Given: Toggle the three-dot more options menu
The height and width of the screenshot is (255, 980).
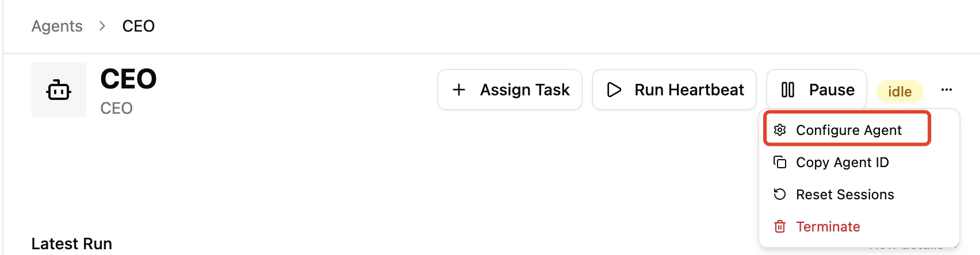Looking at the screenshot, I should click(947, 90).
